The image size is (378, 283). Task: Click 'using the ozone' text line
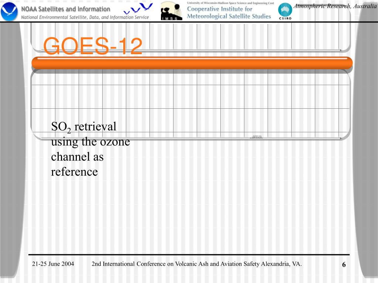coord(90,142)
